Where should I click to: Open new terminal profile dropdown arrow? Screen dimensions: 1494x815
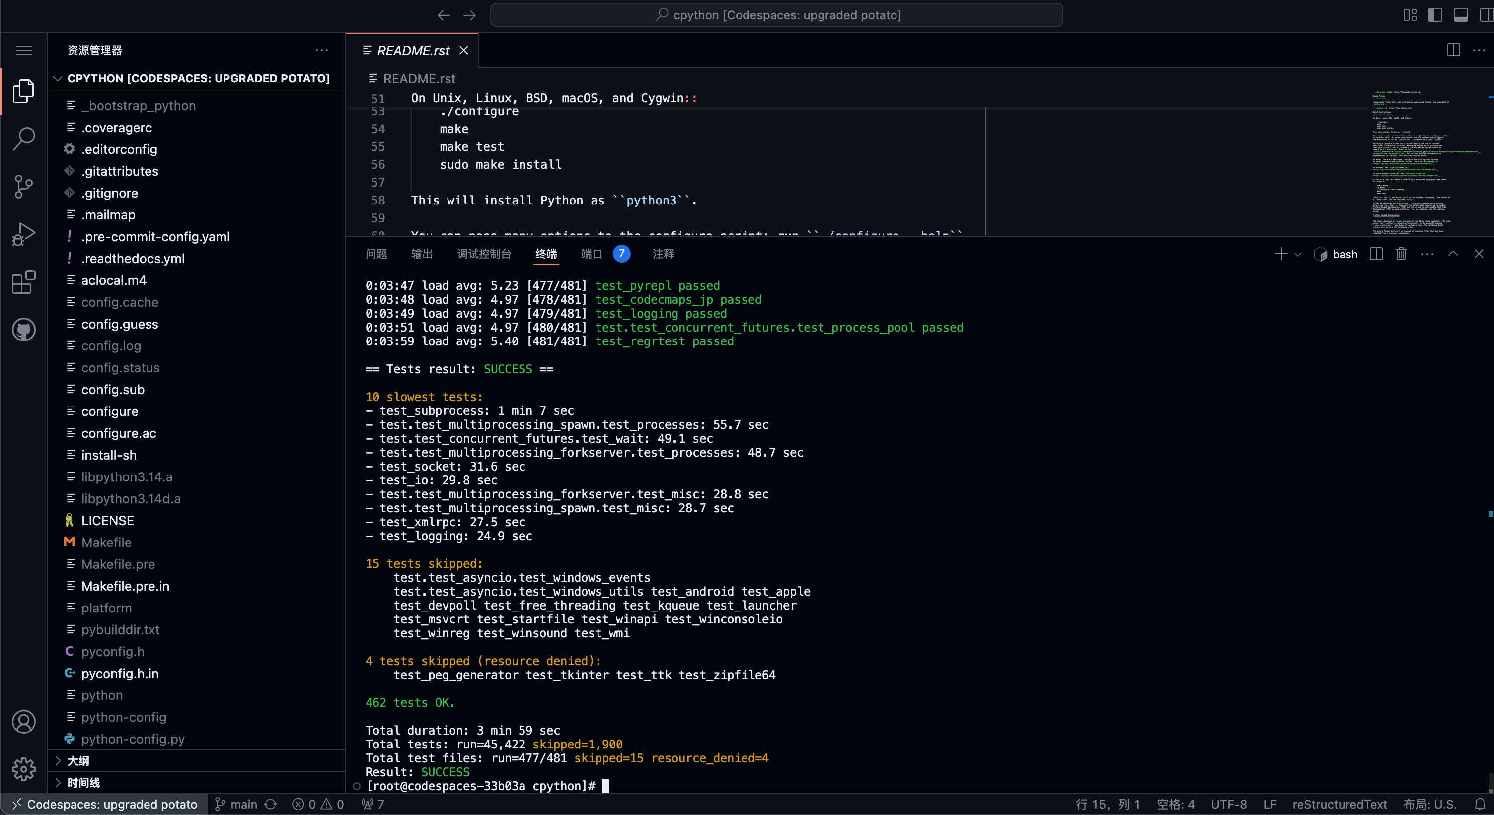(x=1298, y=255)
